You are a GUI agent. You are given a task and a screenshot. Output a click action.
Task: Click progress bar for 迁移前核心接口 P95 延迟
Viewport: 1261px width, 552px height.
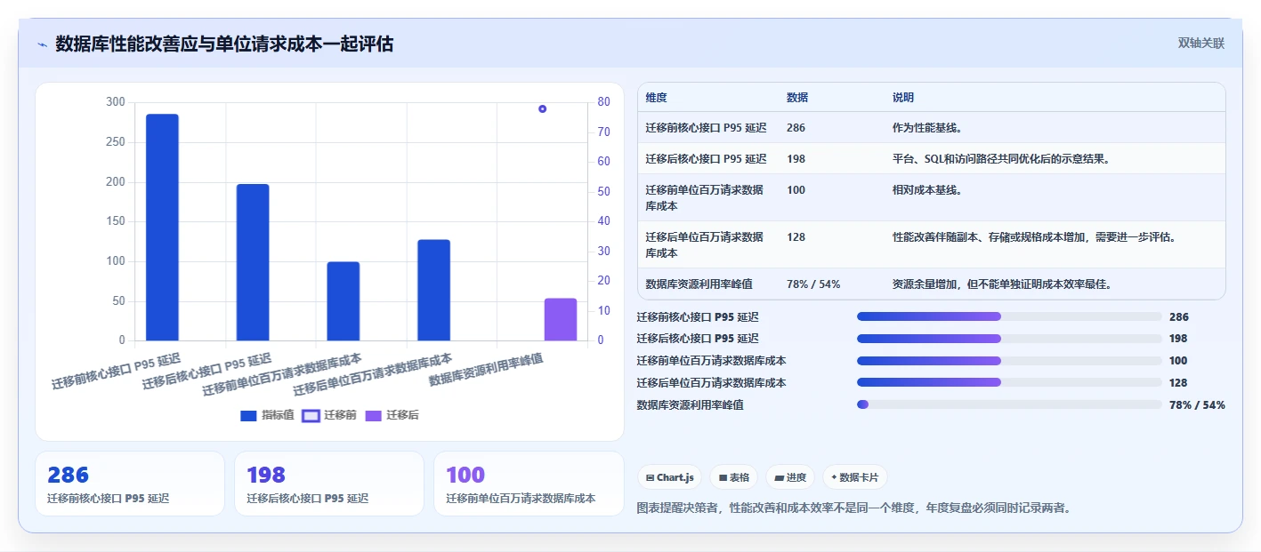click(x=1009, y=316)
